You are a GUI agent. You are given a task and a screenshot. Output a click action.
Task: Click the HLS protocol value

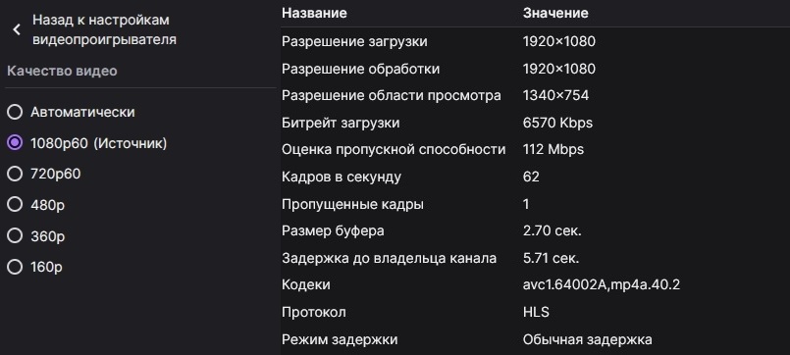point(536,312)
